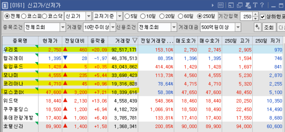
Task: Click the play arrow icon in title bar
Action: [x=213, y=5]
